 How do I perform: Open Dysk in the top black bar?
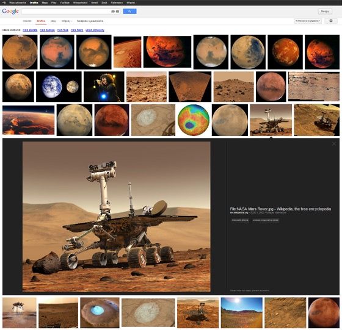coord(104,2)
